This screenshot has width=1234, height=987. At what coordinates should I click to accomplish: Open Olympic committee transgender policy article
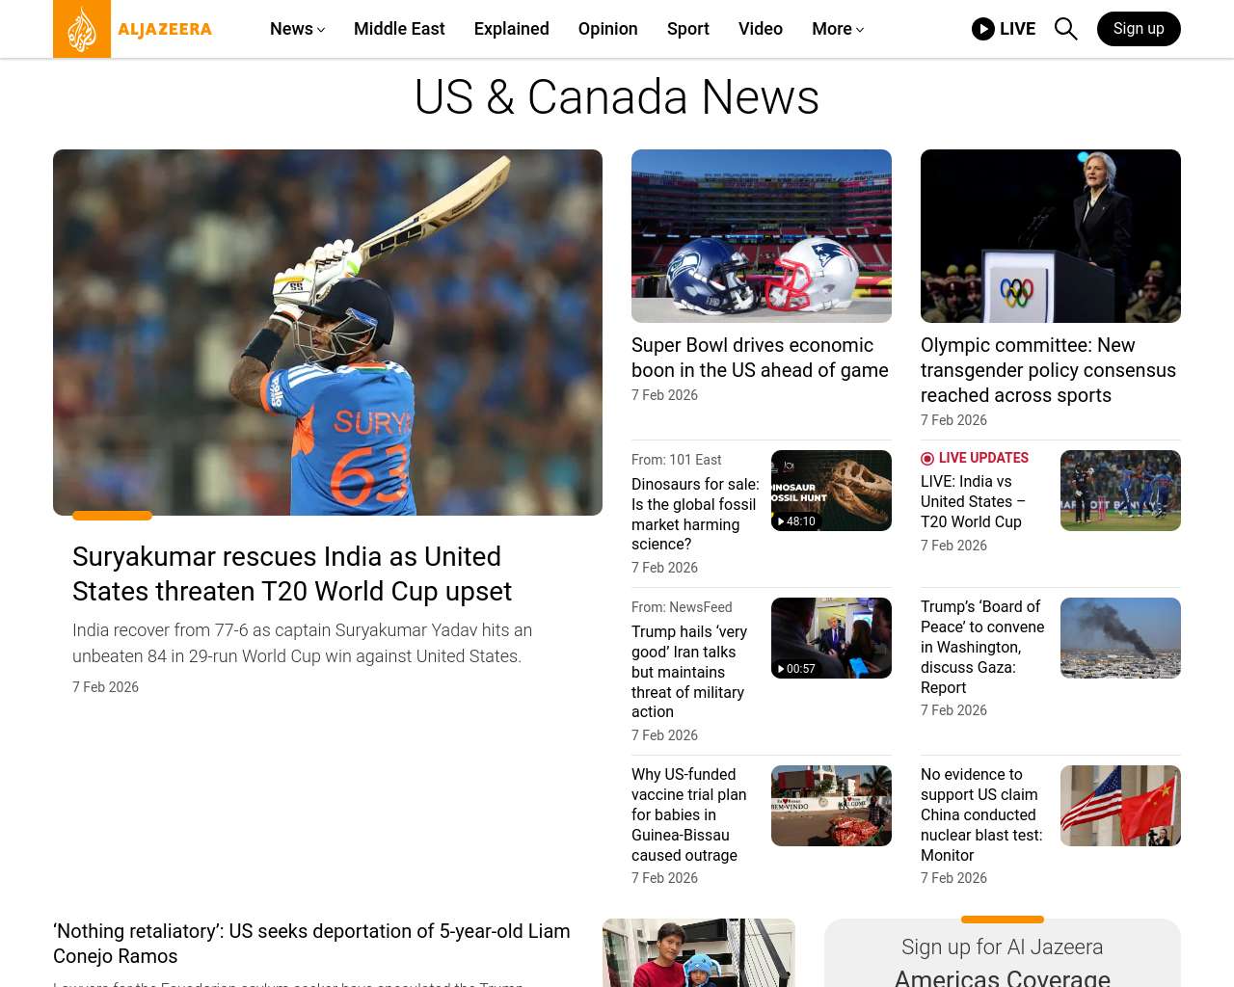(x=1048, y=370)
